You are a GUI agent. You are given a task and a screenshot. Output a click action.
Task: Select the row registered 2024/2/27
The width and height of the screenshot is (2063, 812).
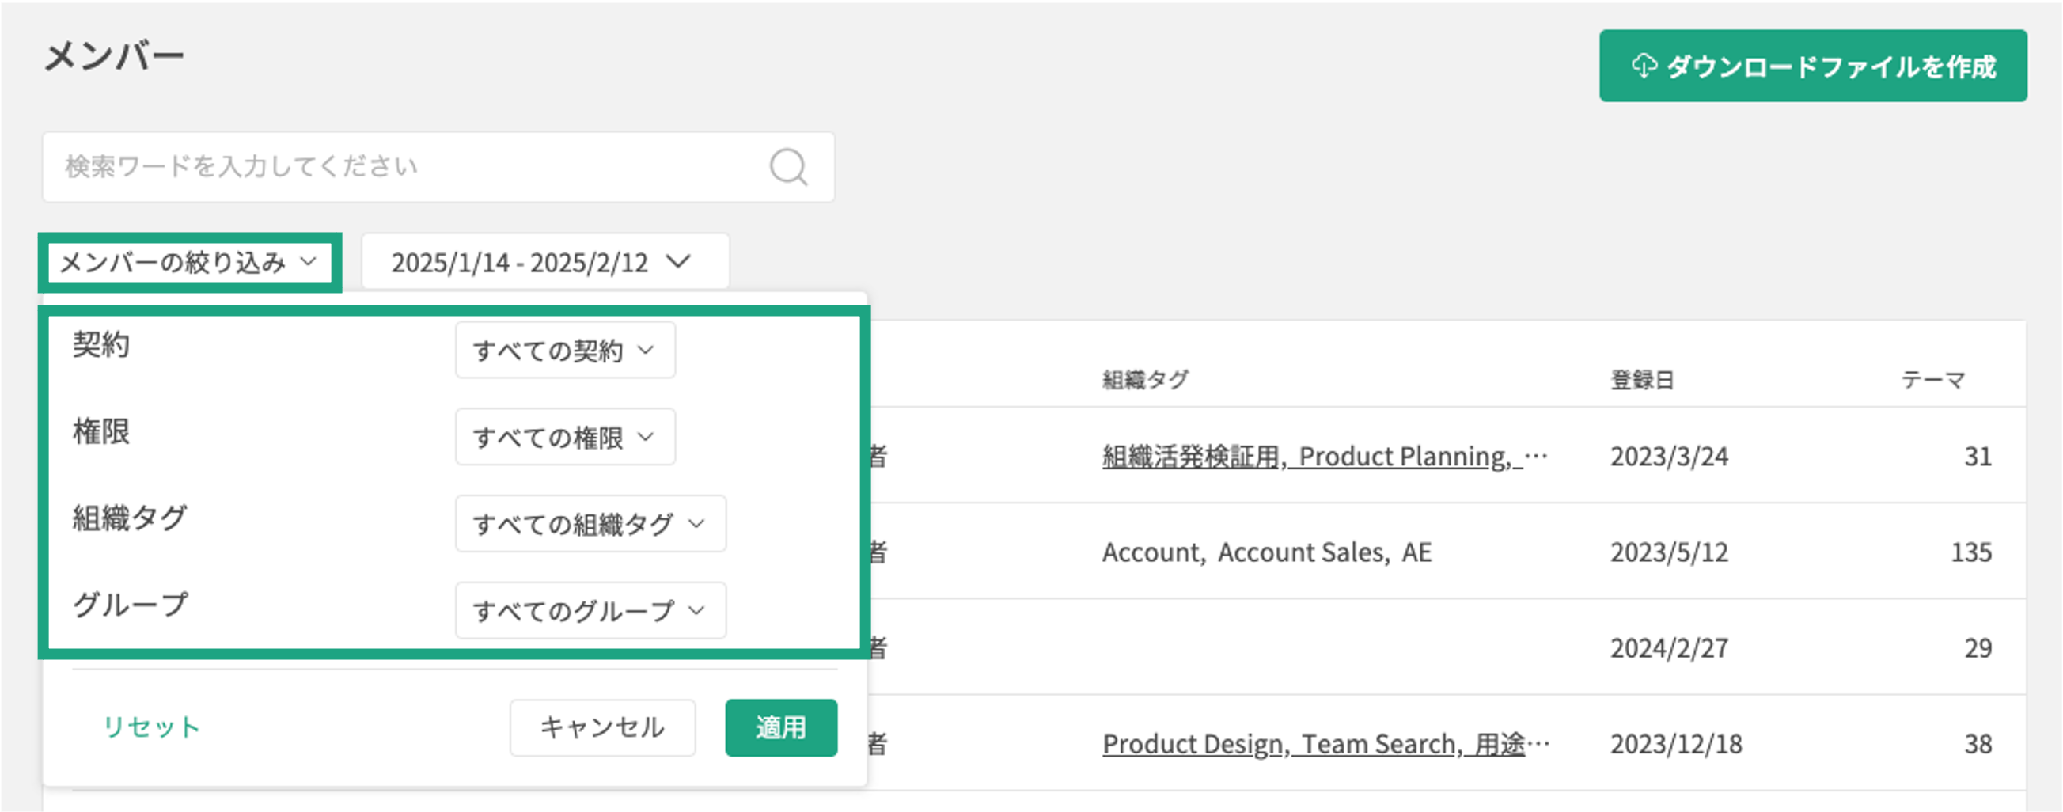1669,648
